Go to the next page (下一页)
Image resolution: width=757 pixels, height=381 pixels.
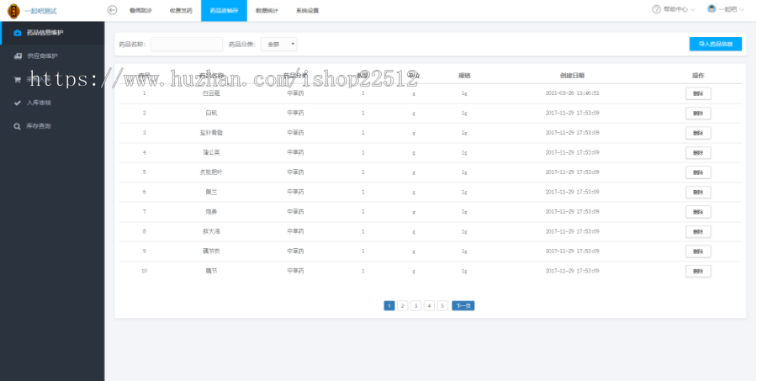[463, 306]
